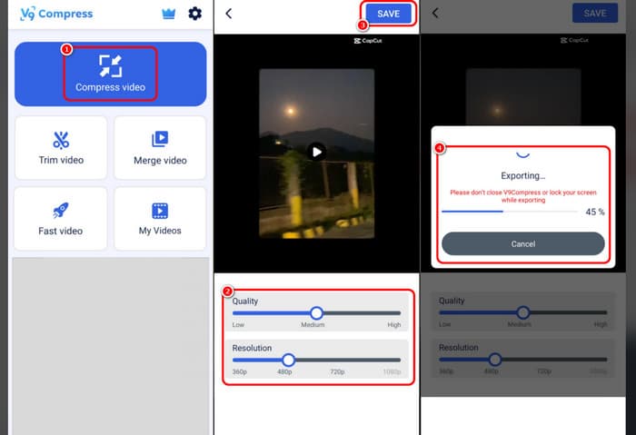This screenshot has height=435, width=636.
Task: Click the dimmed Quality slider on exporting screen
Action: tap(522, 312)
